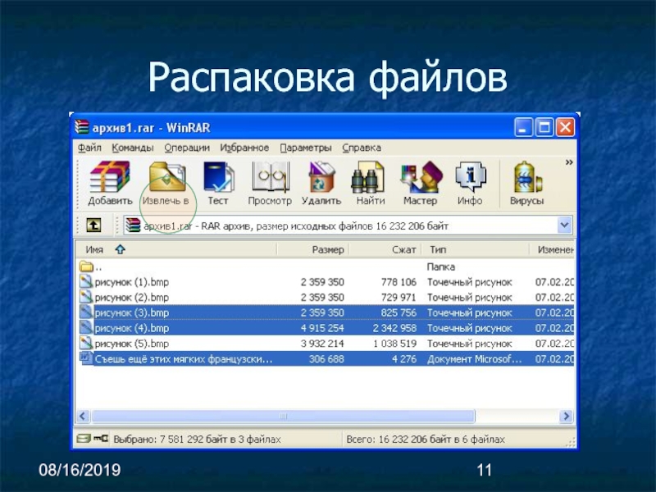Expand the toolbar overflow chevron
The width and height of the screenshot is (656, 492).
[x=568, y=164]
